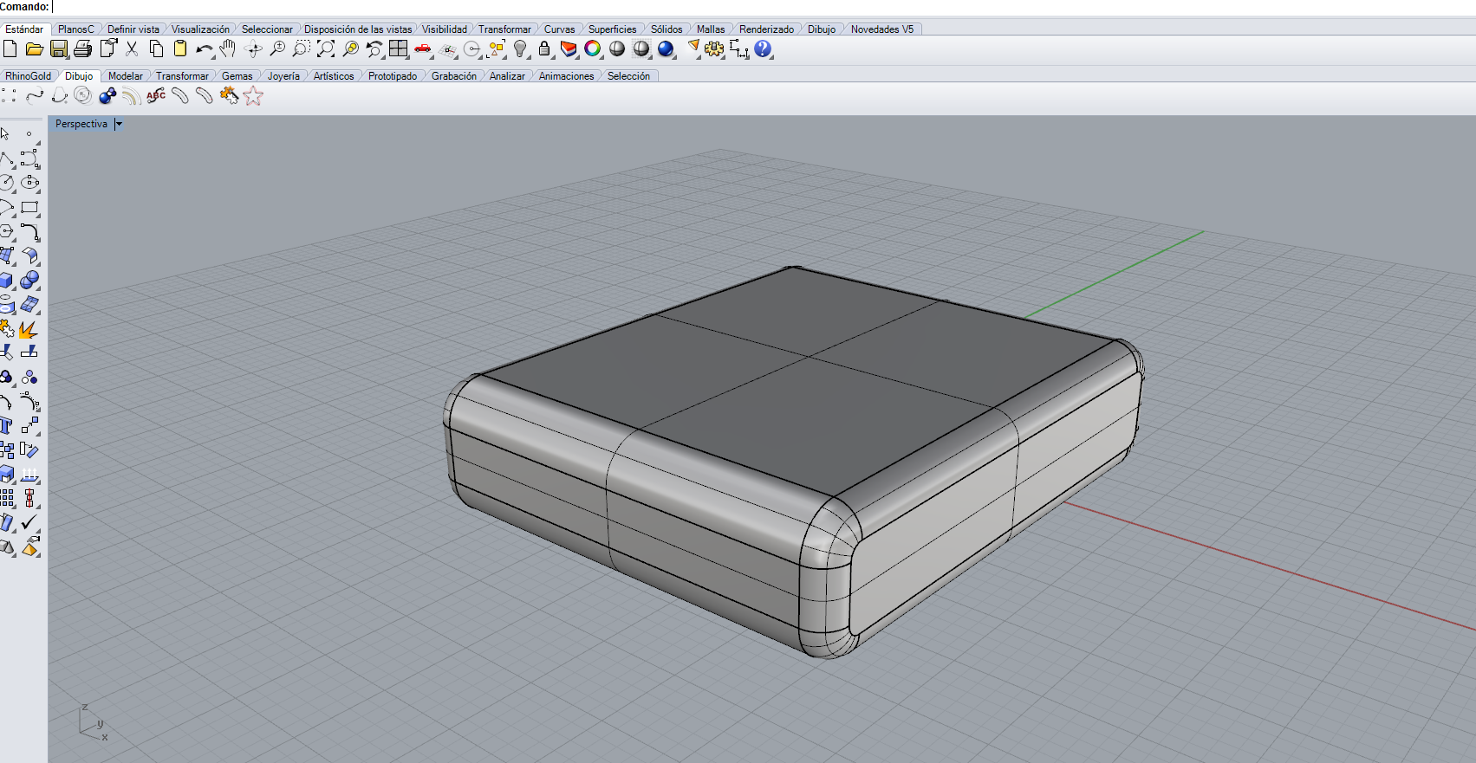
Task: Open the Prototipado tab
Action: (x=393, y=76)
